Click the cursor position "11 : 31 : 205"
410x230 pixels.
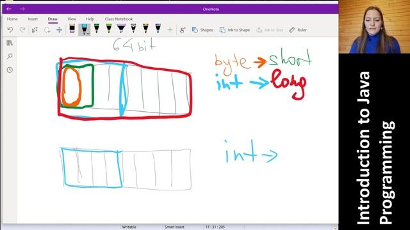[215, 227]
